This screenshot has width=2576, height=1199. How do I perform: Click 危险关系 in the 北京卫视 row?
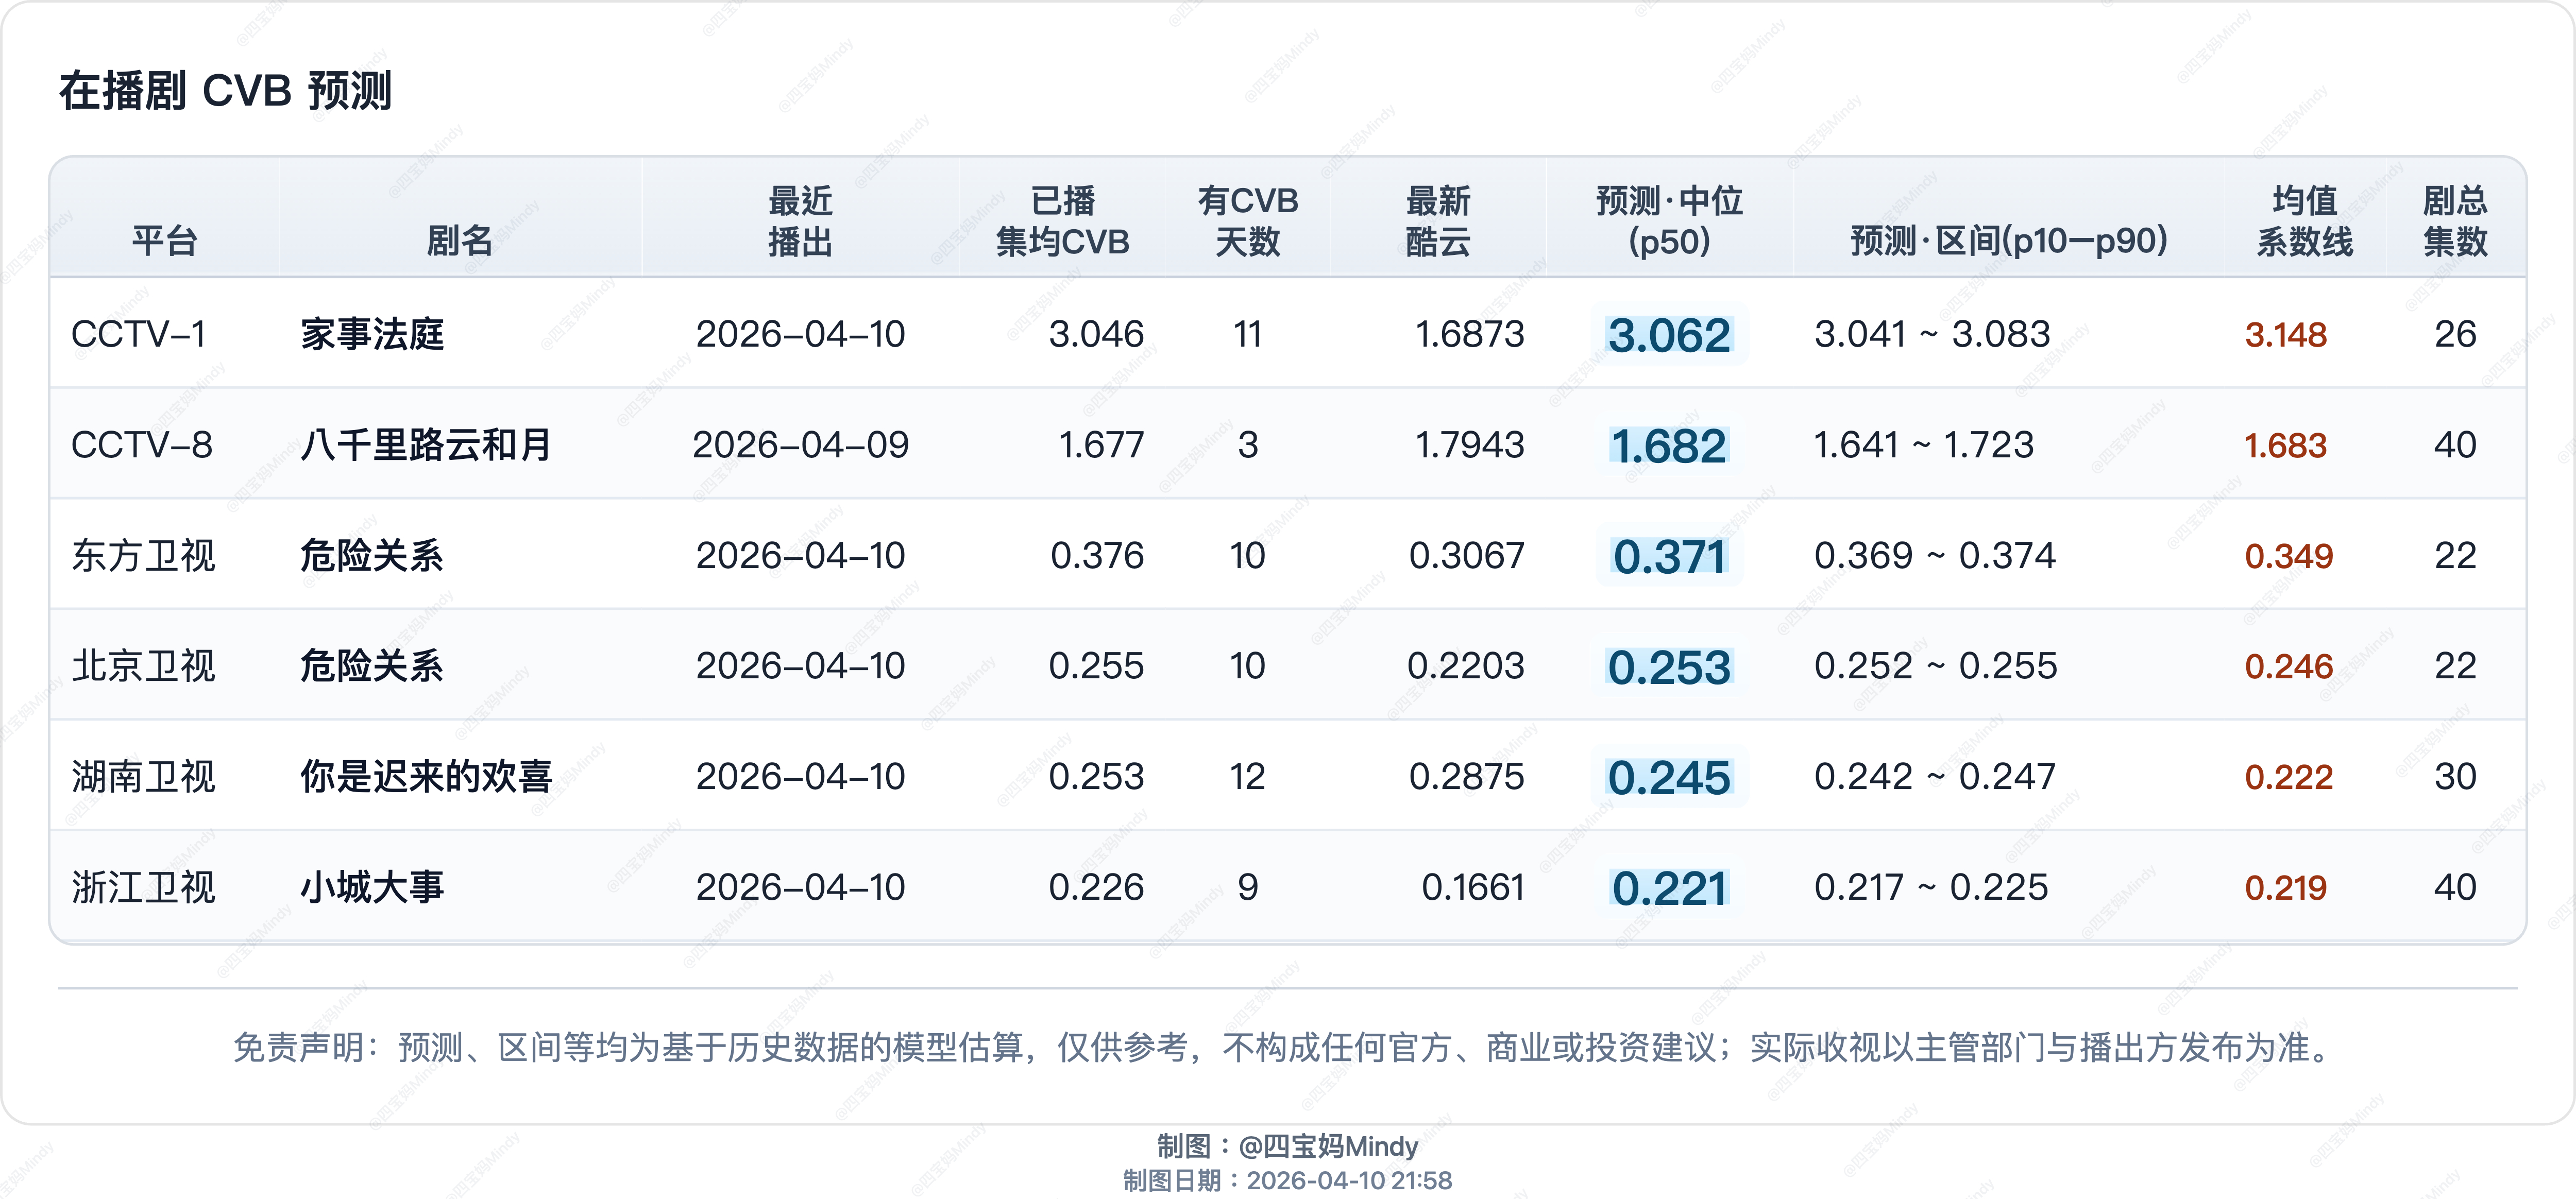tap(372, 666)
